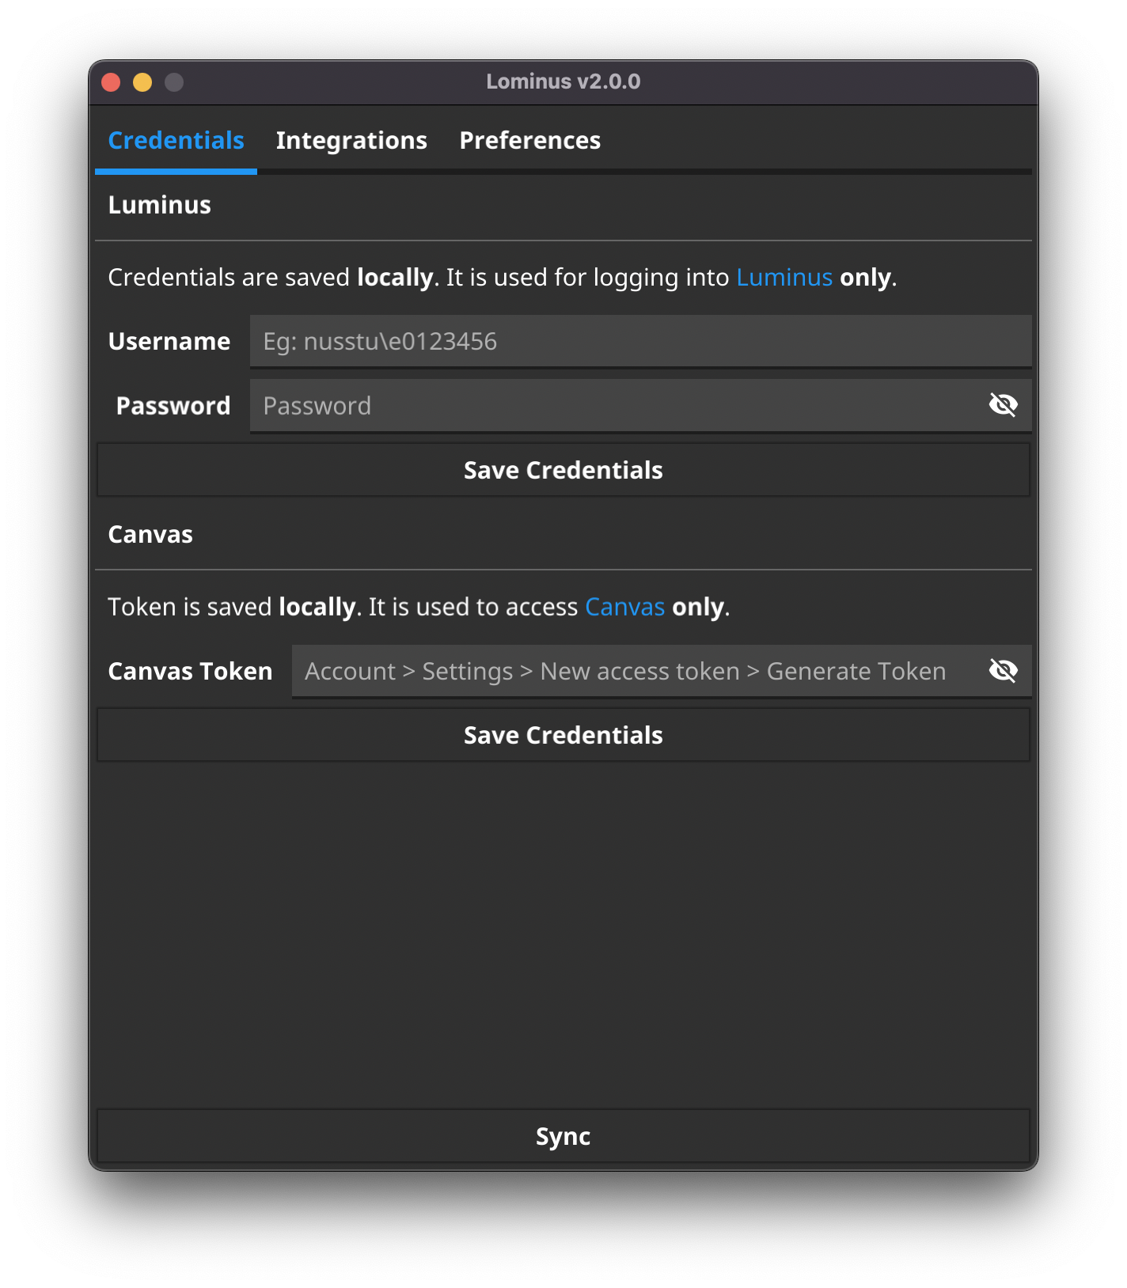Close the Lominus window with red button
The height and width of the screenshot is (1288, 1127).
111,82
